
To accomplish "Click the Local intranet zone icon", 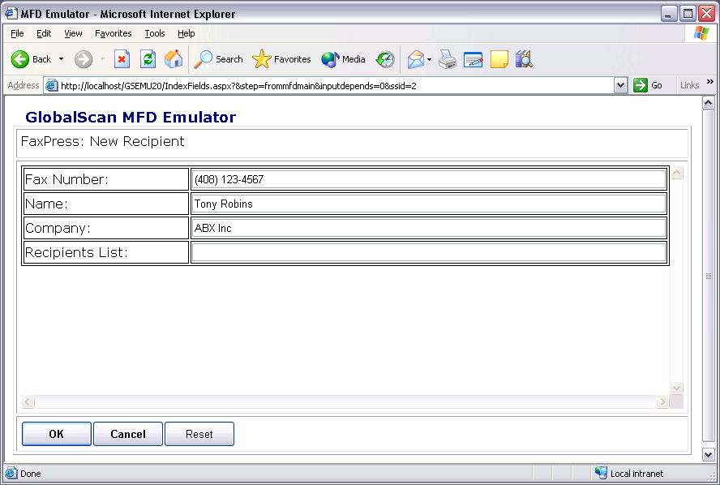I will [601, 473].
